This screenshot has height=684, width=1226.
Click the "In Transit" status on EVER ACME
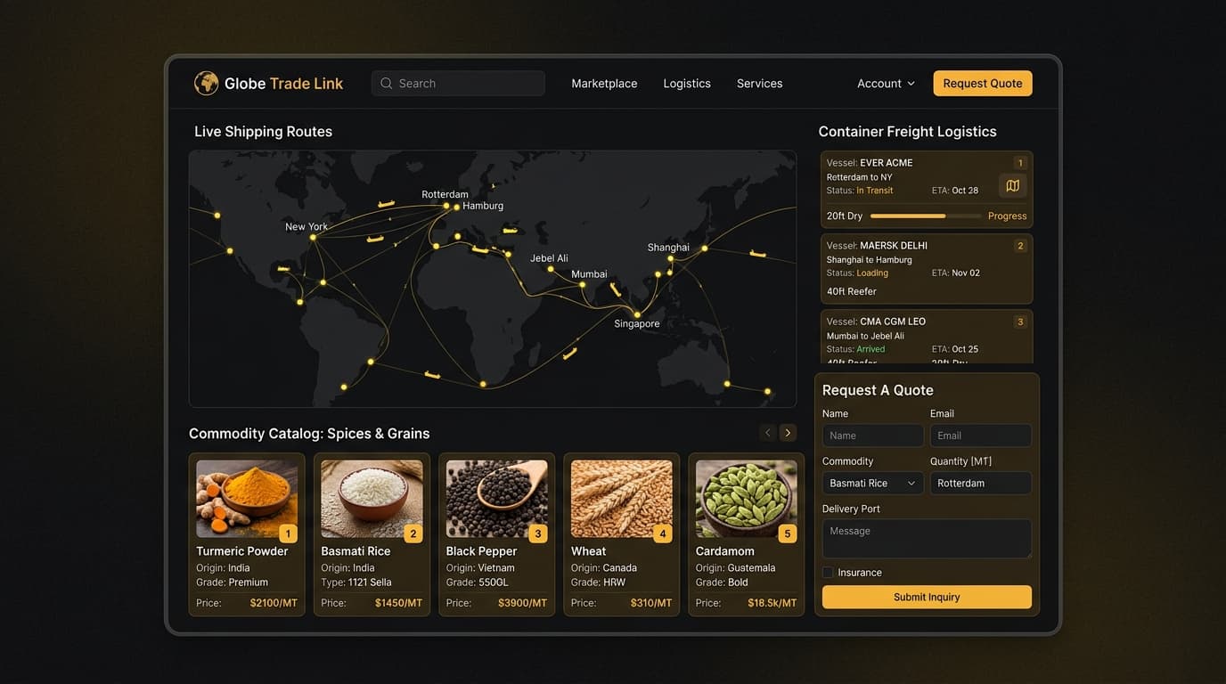click(875, 191)
